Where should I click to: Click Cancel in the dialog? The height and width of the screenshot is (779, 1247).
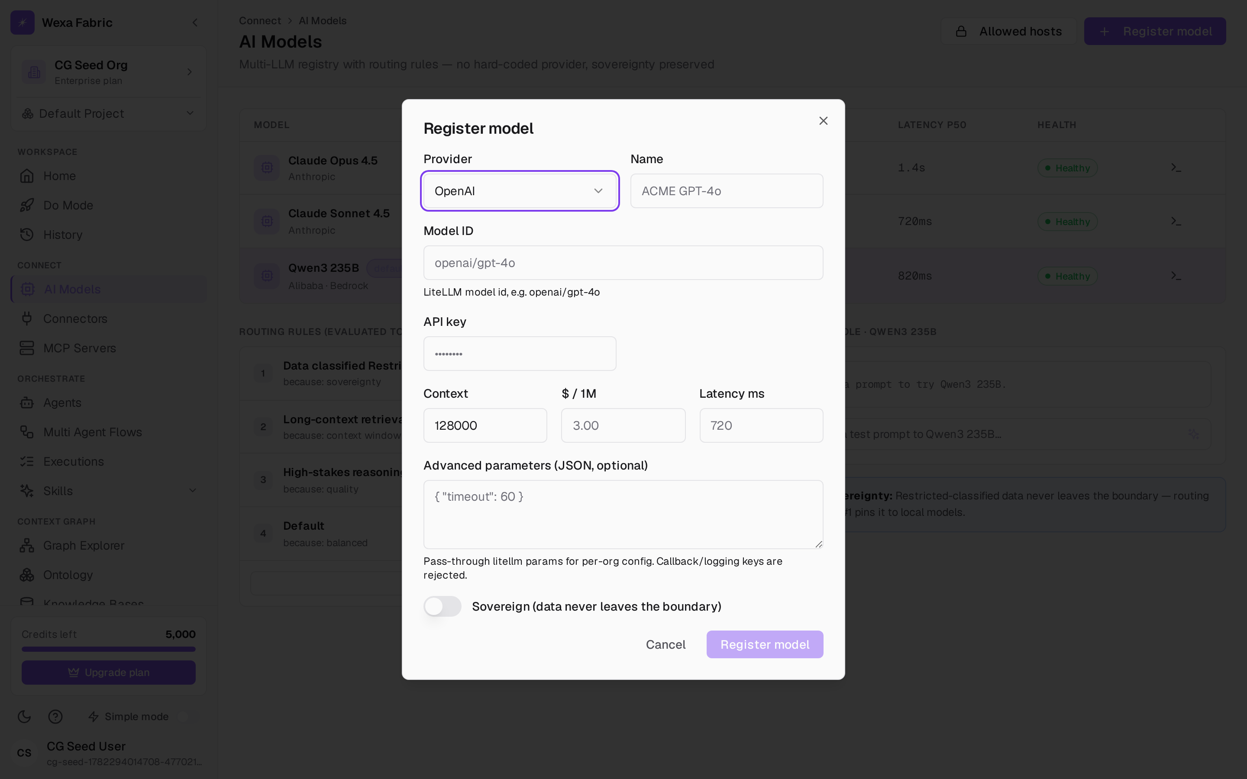(665, 644)
